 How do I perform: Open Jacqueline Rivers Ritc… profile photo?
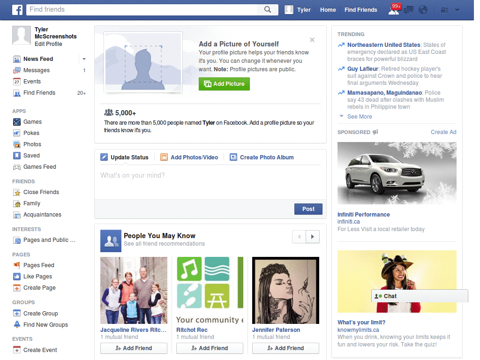[x=134, y=290]
